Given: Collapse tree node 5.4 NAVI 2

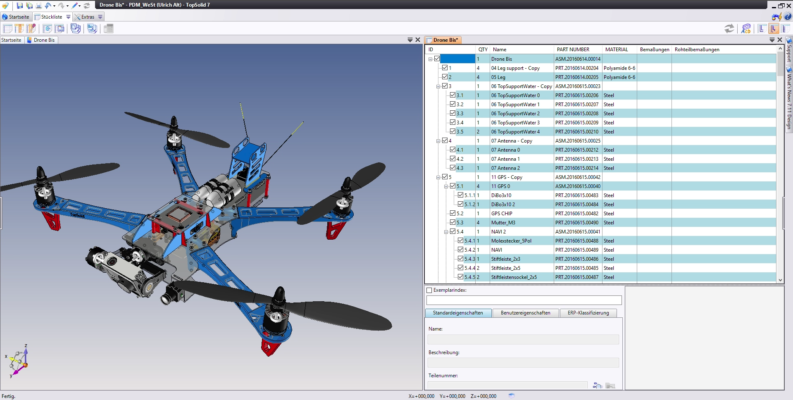Looking at the screenshot, I should 446,232.
